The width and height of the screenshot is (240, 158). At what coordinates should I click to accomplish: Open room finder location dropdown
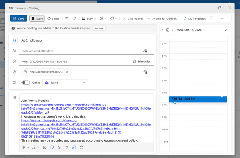click(147, 72)
